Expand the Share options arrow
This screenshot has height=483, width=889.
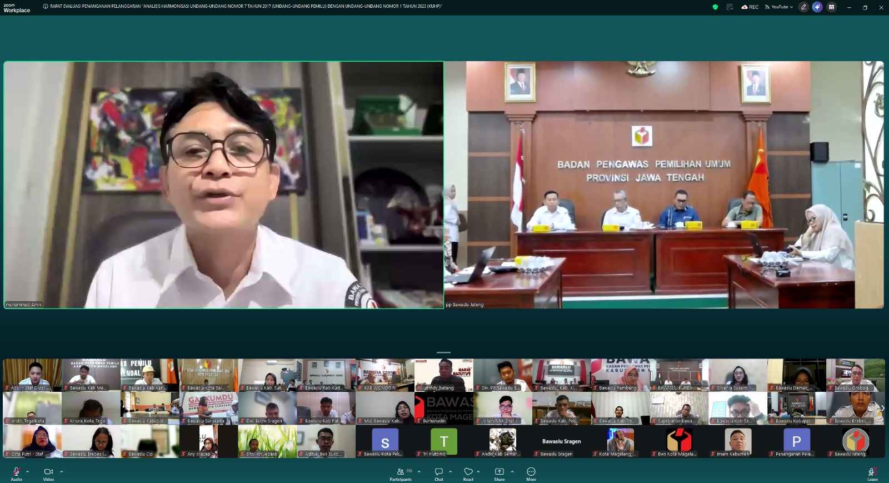[512, 471]
